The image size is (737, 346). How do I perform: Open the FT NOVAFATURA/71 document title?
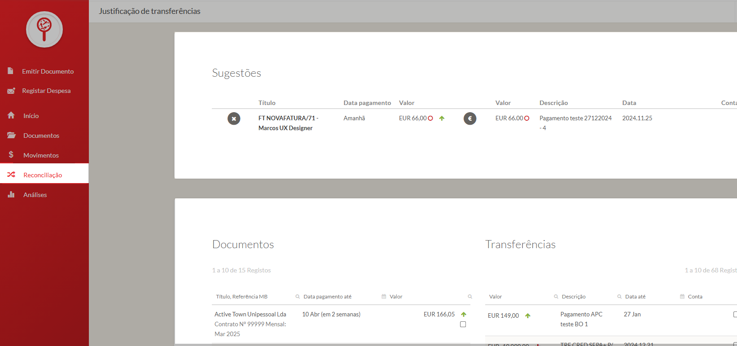coord(287,118)
